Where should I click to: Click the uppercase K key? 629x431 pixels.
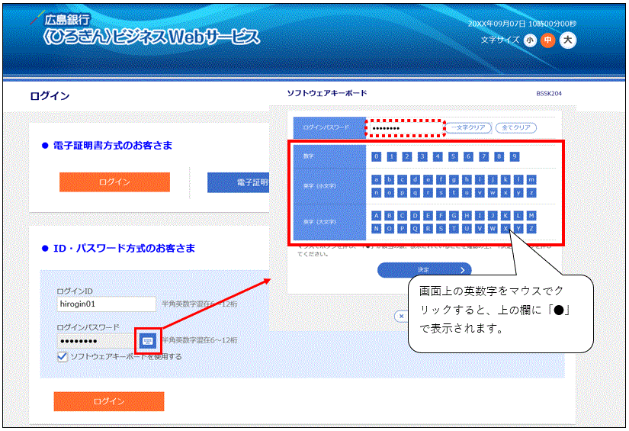tap(505, 216)
